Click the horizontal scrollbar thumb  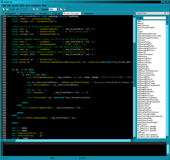(9, 140)
